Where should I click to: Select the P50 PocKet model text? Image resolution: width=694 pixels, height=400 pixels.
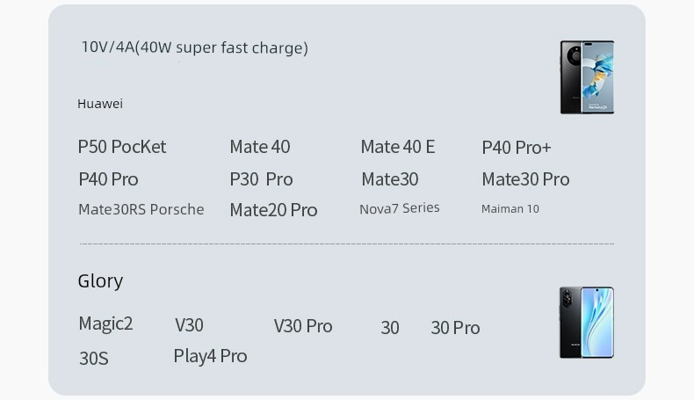coord(122,147)
